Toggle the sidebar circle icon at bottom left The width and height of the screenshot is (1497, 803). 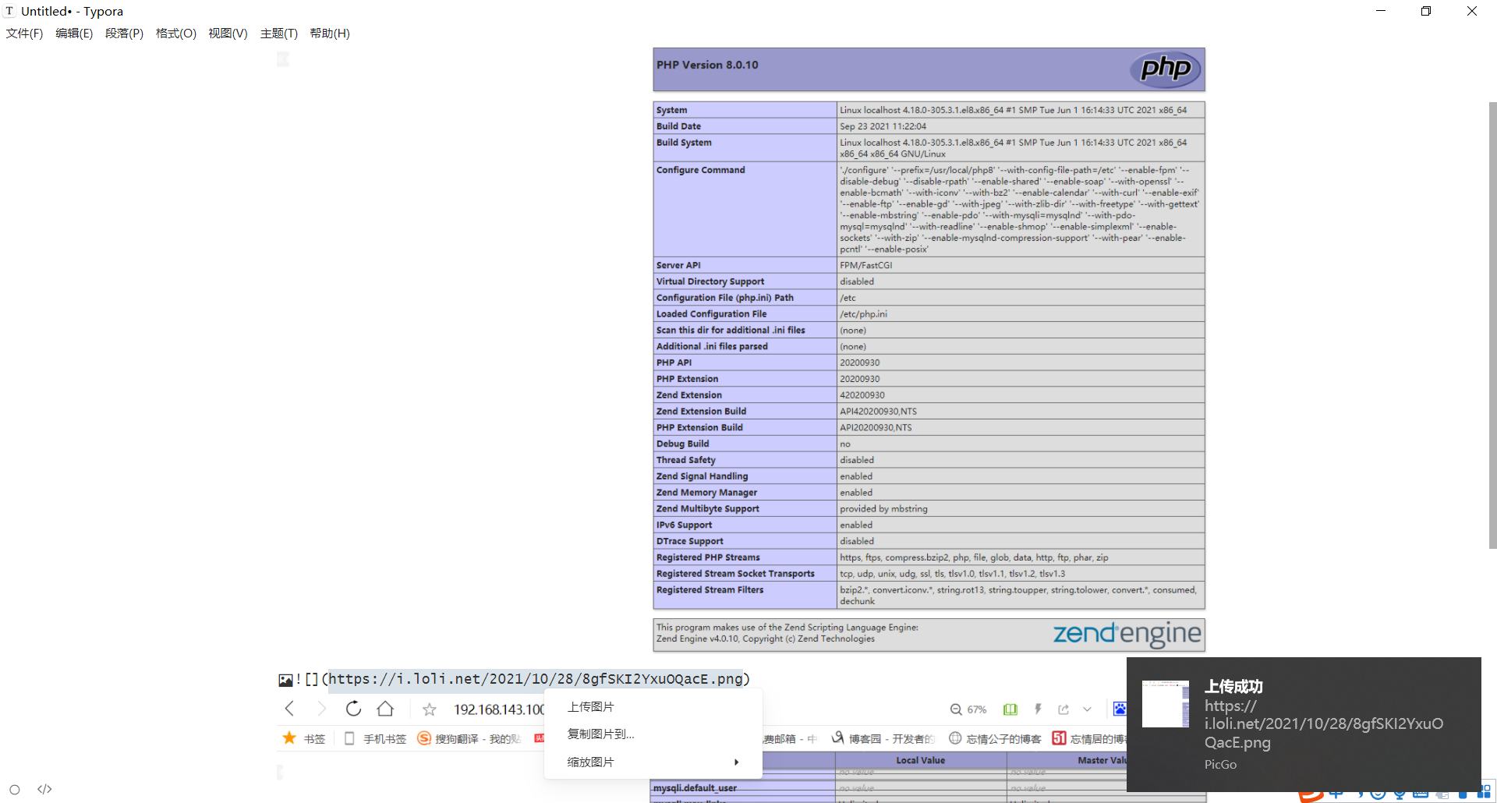pyautogui.click(x=15, y=790)
